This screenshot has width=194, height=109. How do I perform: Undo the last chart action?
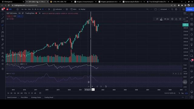tap(147, 9)
